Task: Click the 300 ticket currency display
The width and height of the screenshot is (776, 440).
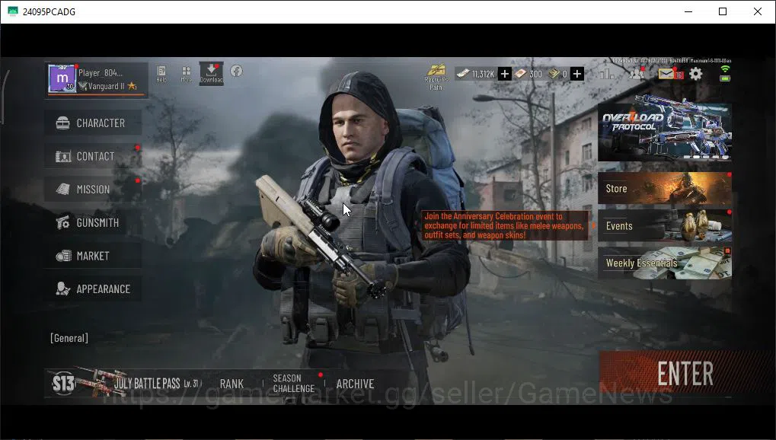Action: [529, 74]
